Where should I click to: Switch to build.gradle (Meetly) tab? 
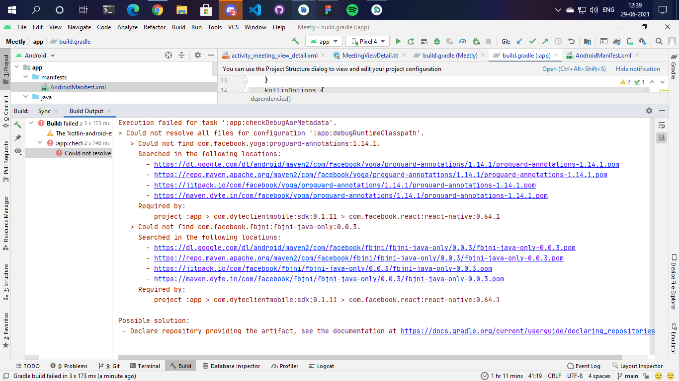(450, 56)
